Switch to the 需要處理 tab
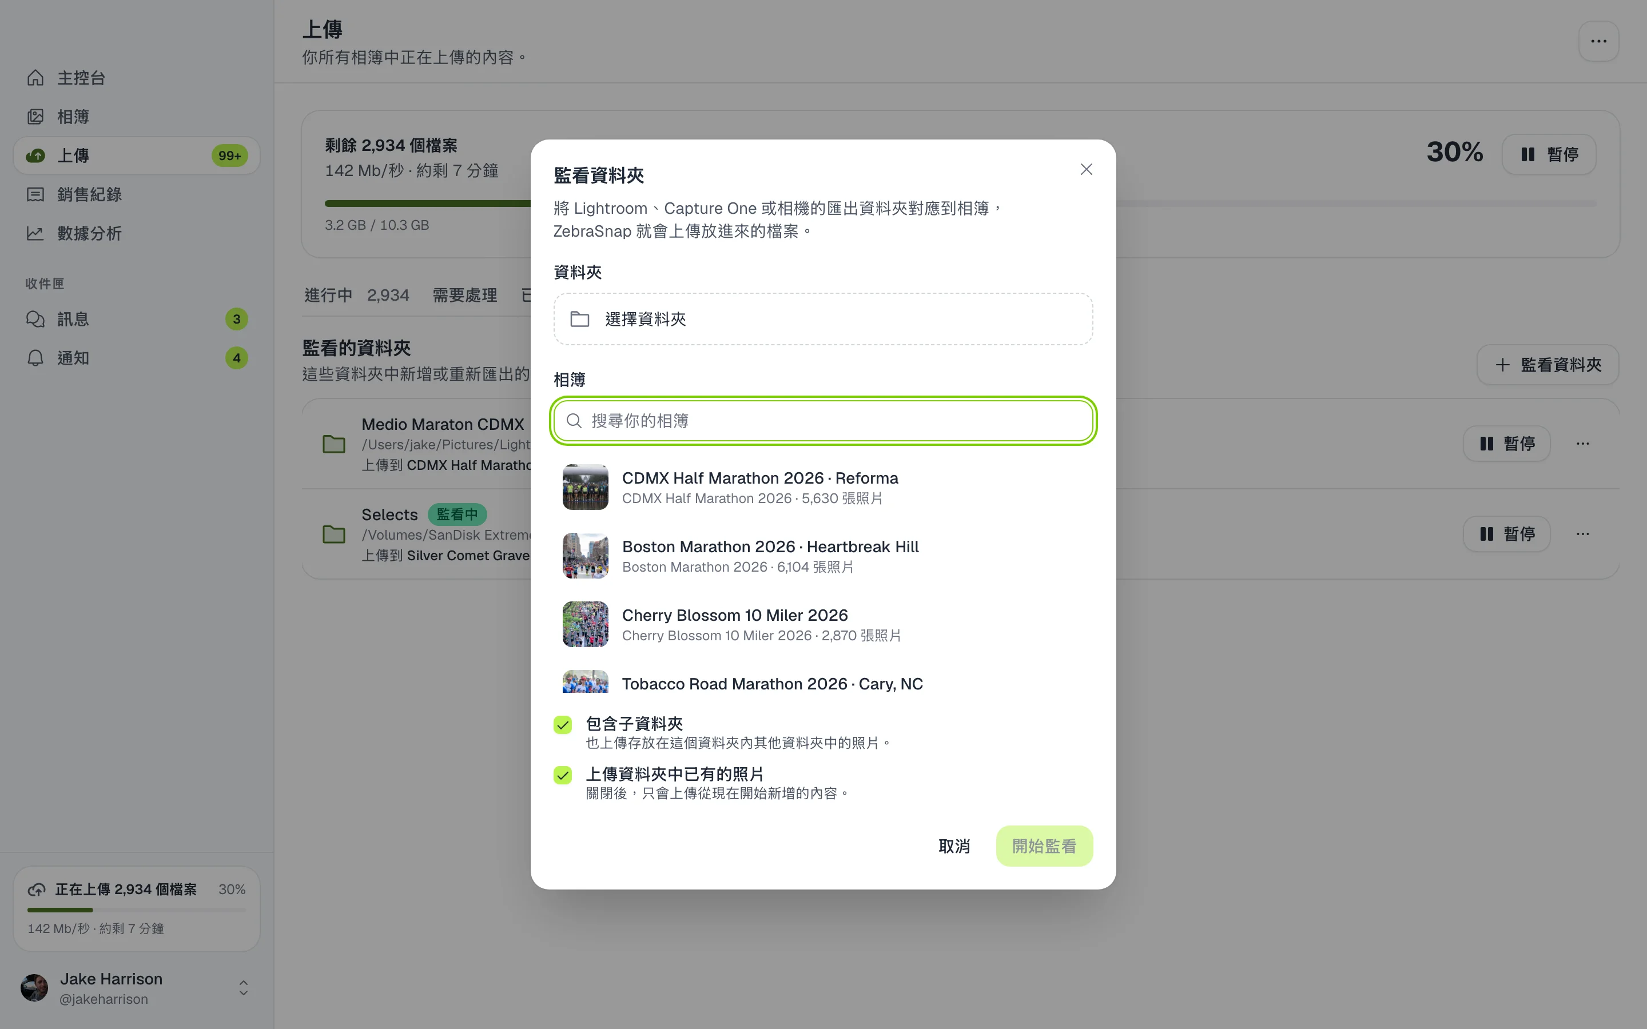The height and width of the screenshot is (1029, 1647). pyautogui.click(x=465, y=296)
